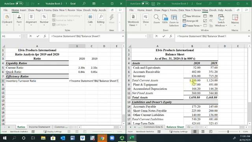Click Zoom to Selection in right ribbon
The image size is (252, 142).
(x=174, y=21)
